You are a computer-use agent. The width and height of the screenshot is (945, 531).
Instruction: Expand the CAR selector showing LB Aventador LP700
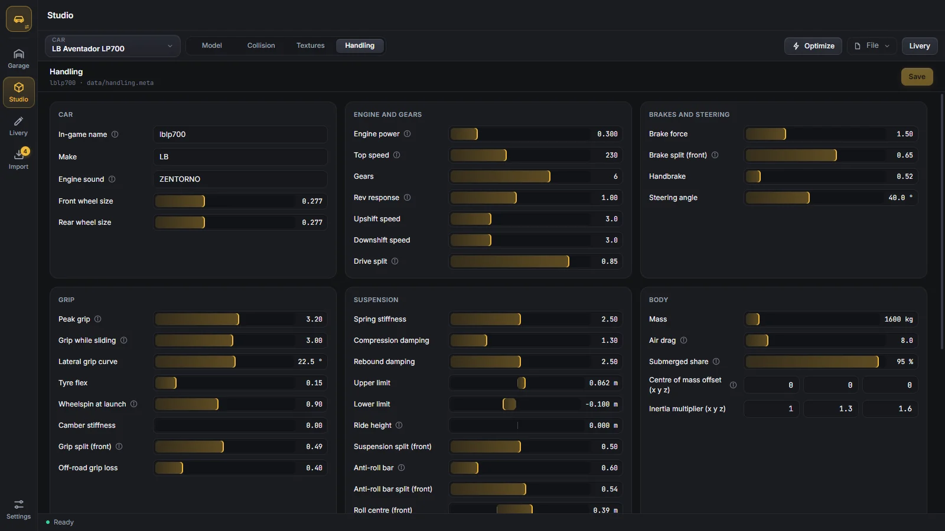click(113, 46)
